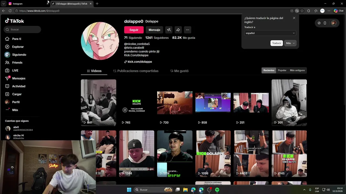
Task: Open the 'Para ti' feed
Action: pyautogui.click(x=16, y=39)
